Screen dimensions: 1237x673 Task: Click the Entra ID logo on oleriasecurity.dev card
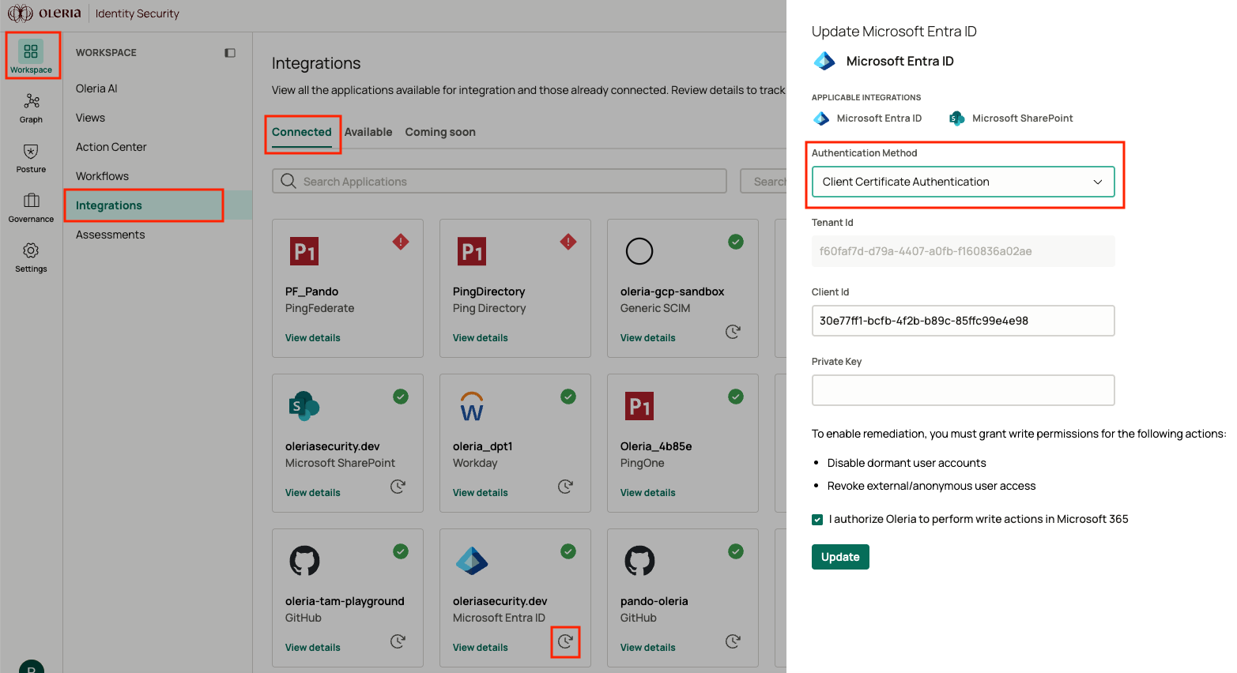(472, 561)
